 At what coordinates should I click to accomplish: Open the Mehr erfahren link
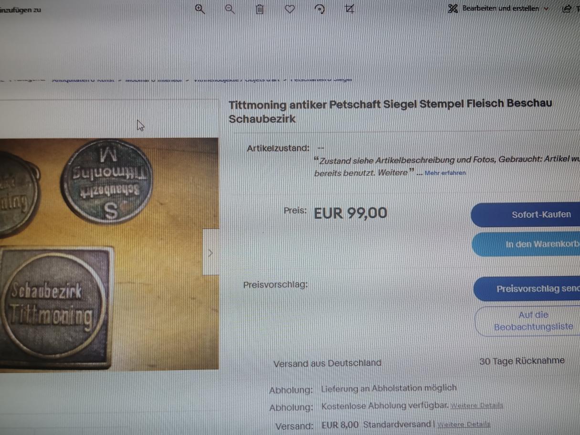[445, 173]
